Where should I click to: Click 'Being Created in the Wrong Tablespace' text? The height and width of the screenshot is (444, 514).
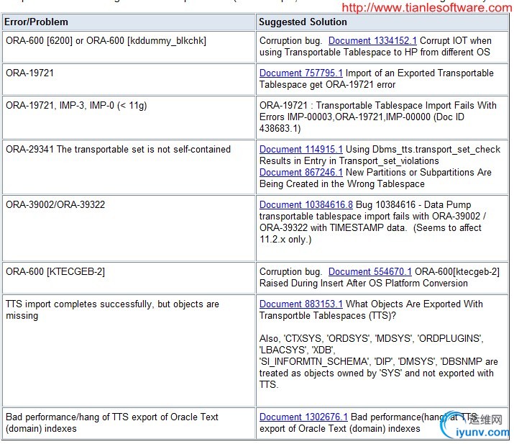click(342, 184)
